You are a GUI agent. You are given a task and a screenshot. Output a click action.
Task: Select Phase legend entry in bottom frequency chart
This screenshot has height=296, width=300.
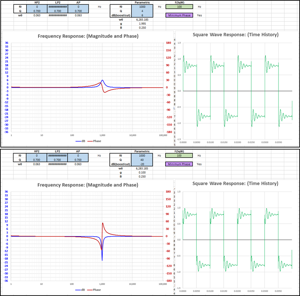click(94, 290)
